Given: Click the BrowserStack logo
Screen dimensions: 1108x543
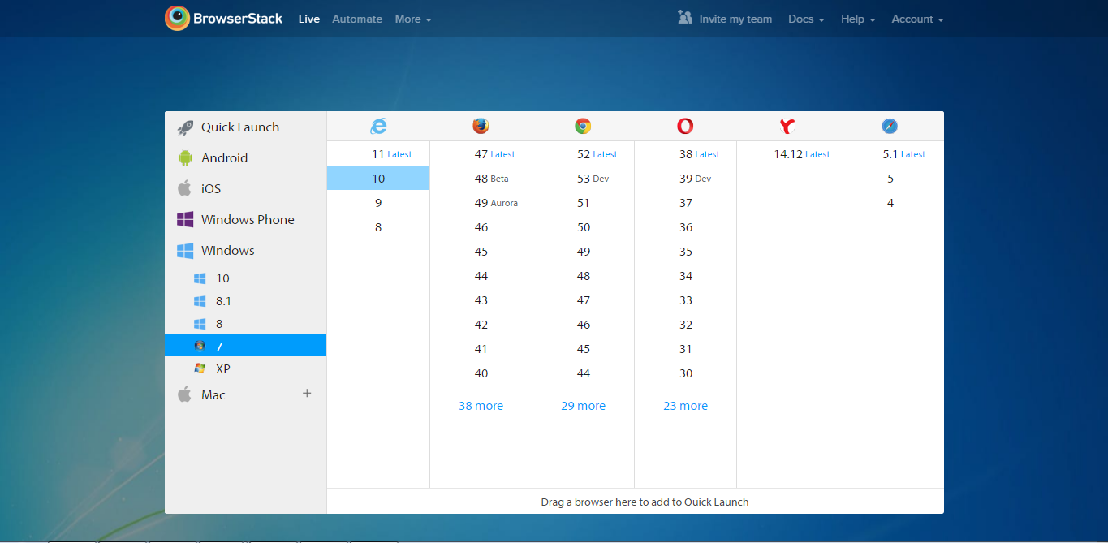Looking at the screenshot, I should point(223,18).
